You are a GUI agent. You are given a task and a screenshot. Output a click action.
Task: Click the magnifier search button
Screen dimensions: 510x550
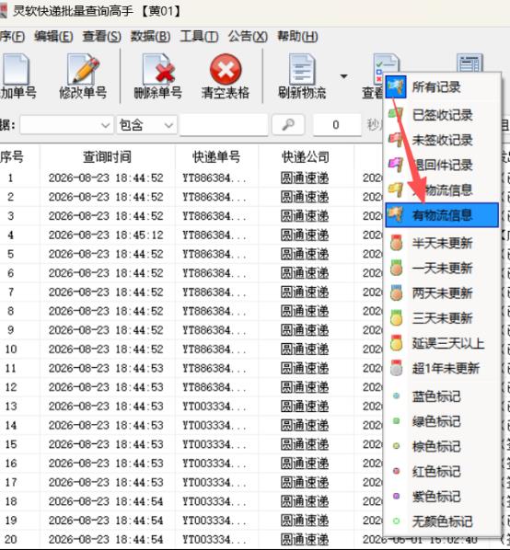288,124
